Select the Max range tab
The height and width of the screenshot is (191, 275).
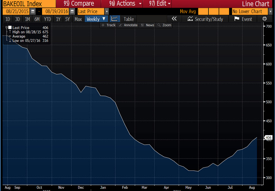click(x=78, y=19)
